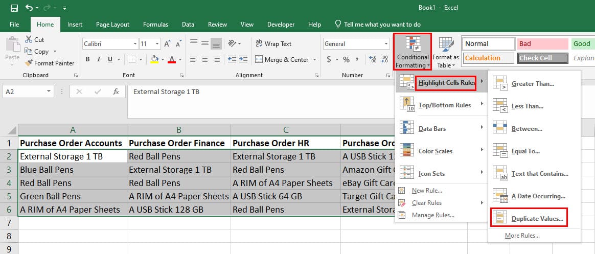
Task: Toggle Wrap Text
Action: [273, 43]
